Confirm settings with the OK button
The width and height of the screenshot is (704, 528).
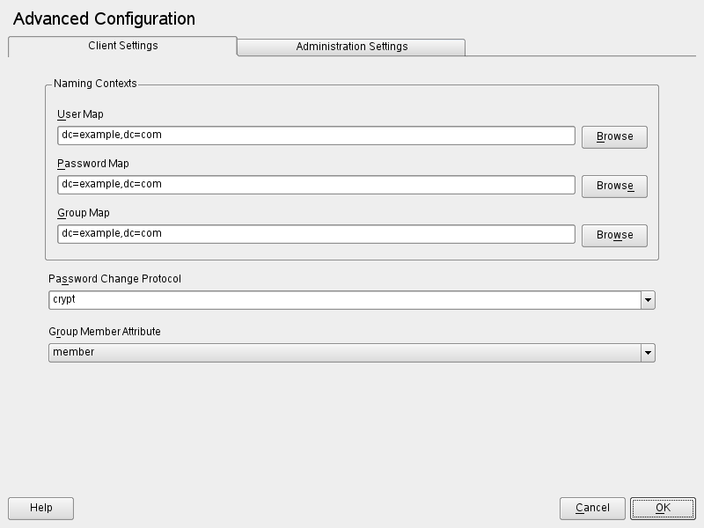click(x=663, y=508)
